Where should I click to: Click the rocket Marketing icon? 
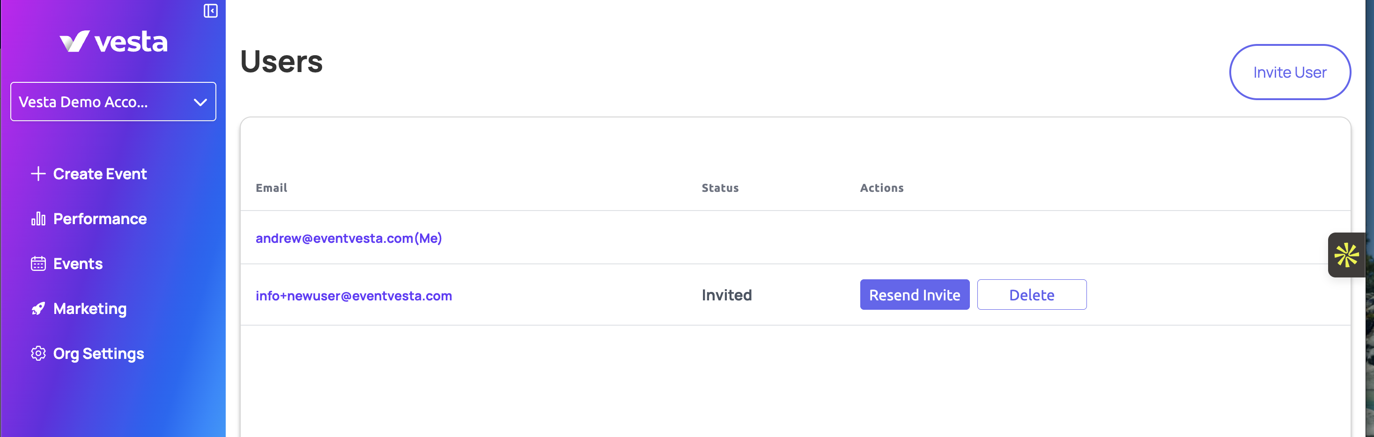[x=38, y=308]
